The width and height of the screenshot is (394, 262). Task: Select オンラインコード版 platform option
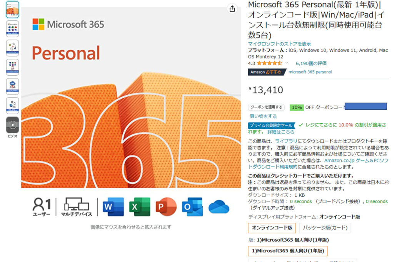coord(272,228)
